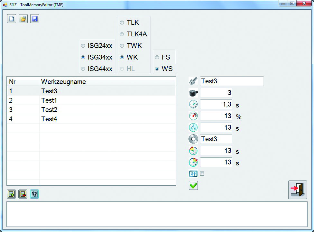Switch to the FS option
314x232 pixels.
point(157,57)
